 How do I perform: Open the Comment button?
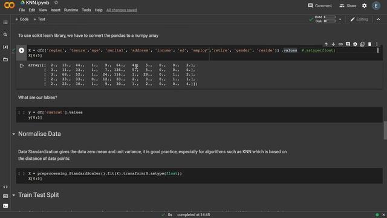(x=320, y=5)
